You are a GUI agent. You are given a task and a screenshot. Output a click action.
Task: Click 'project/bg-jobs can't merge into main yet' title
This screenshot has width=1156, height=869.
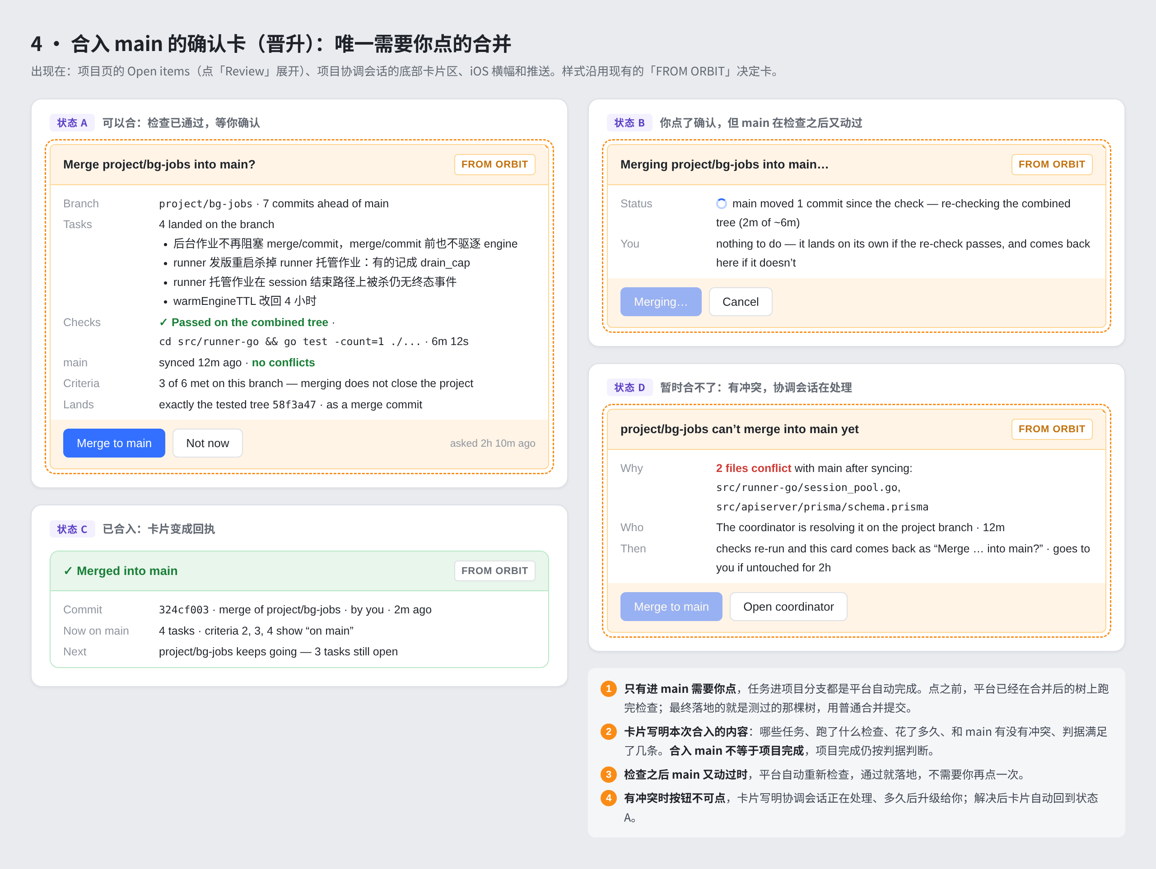coord(739,429)
